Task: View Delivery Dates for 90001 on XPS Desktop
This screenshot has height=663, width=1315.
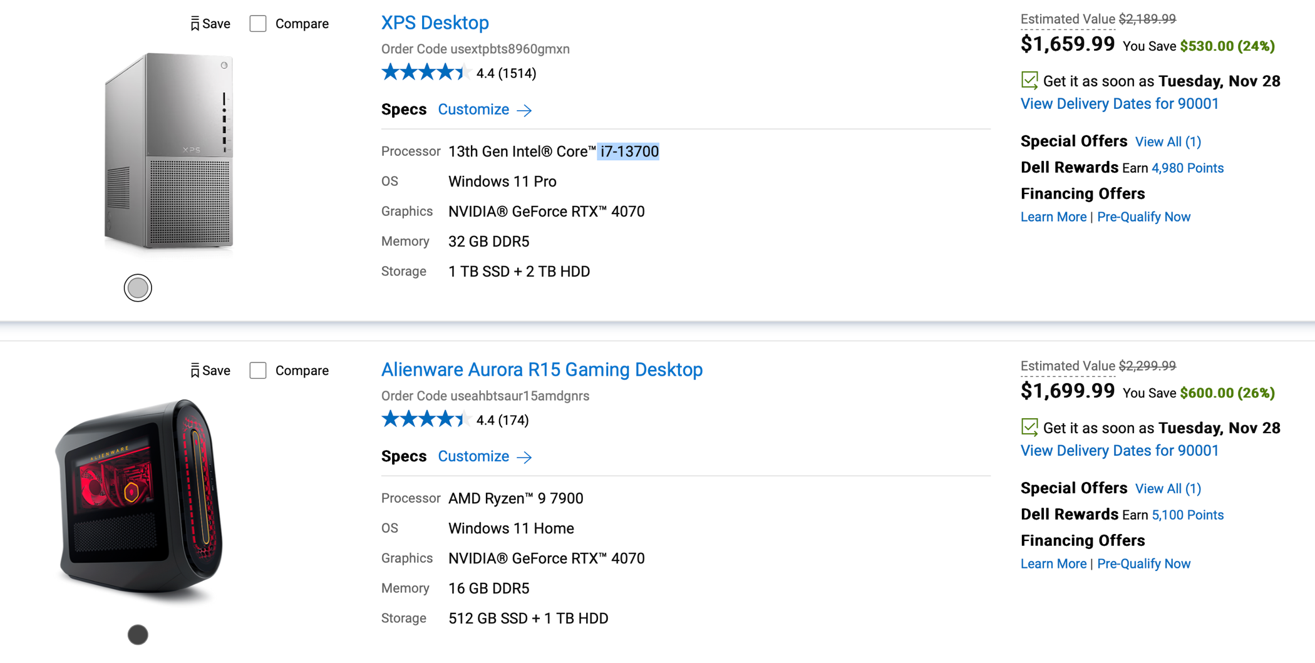Action: 1120,104
